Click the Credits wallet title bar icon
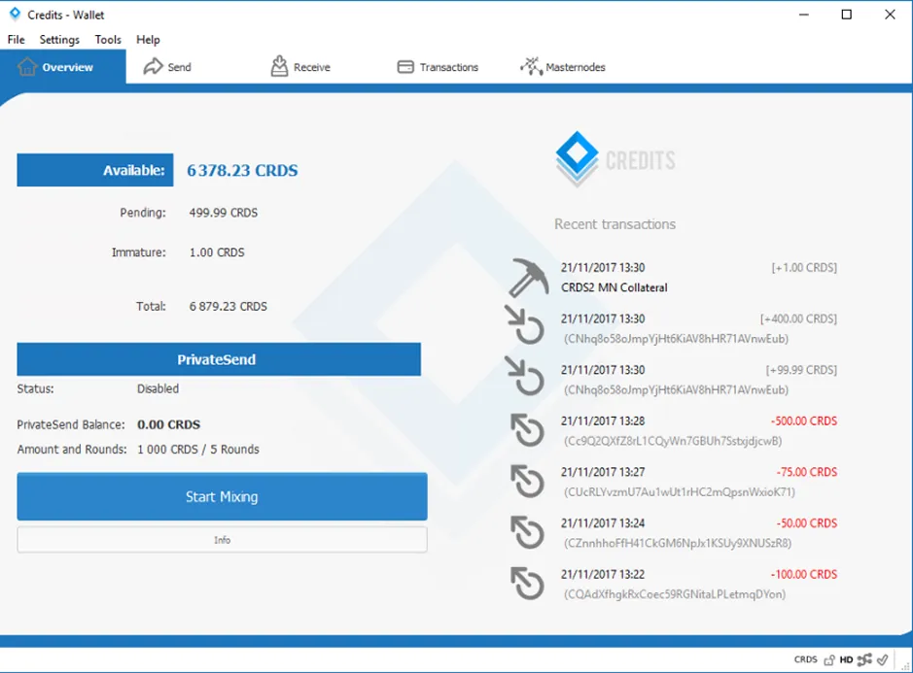The image size is (913, 673). (x=15, y=14)
